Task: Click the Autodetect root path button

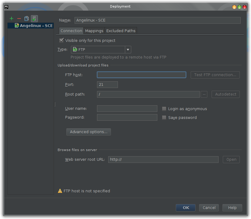Action: click(226, 94)
